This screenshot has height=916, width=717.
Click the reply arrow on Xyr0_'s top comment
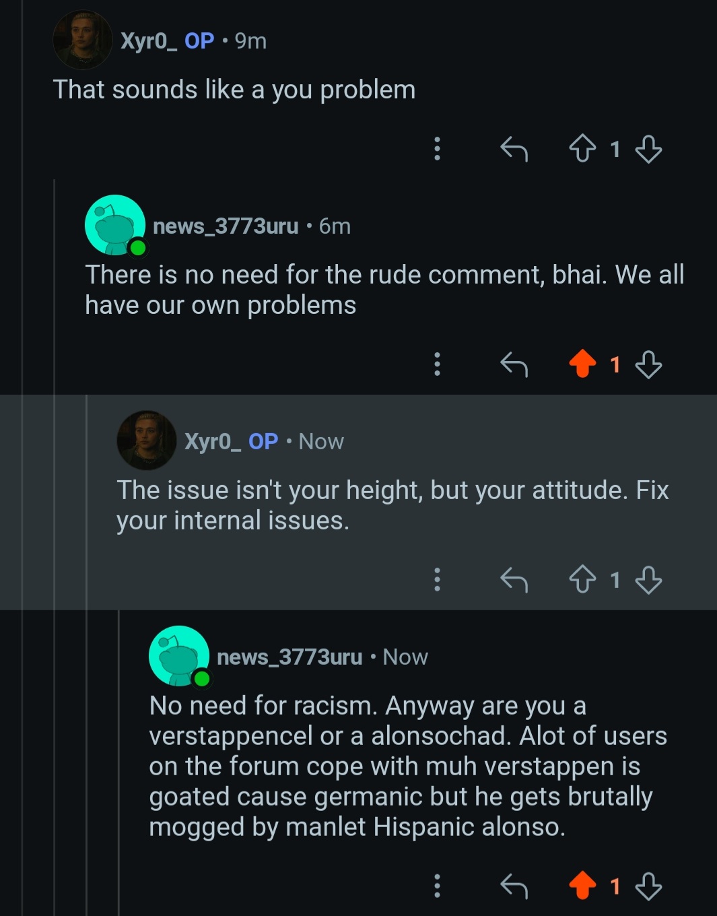tap(514, 149)
